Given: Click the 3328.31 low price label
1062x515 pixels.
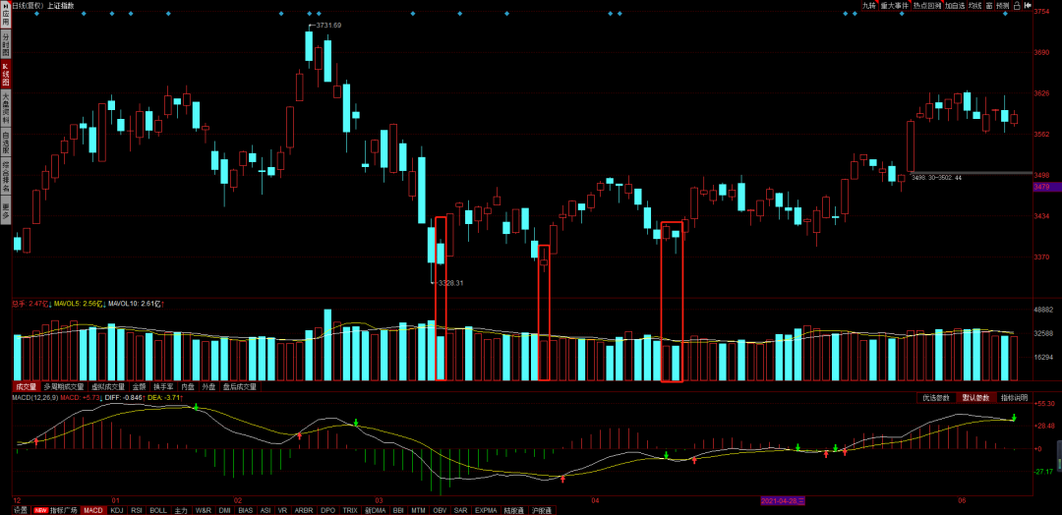Looking at the screenshot, I should coord(451,283).
